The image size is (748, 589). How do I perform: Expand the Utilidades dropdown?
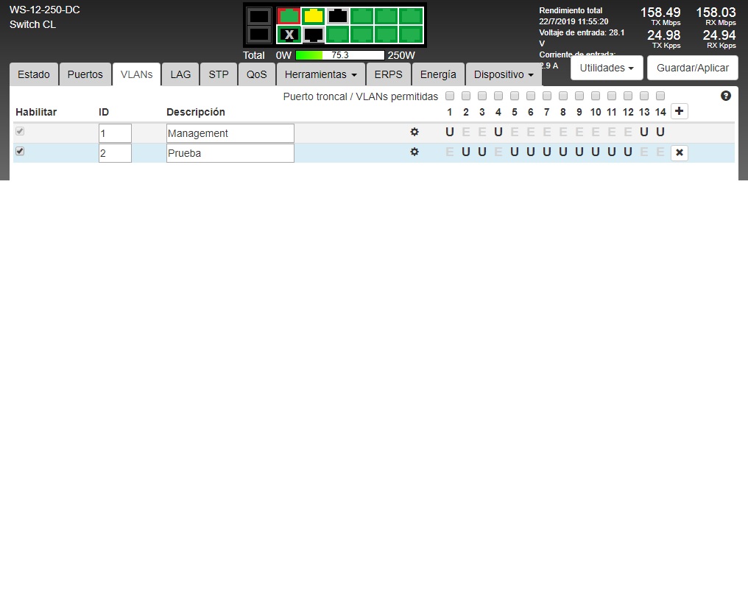(607, 68)
